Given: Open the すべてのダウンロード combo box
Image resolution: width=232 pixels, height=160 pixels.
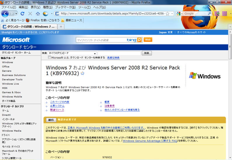Looking at the screenshot, I should 72,53.
